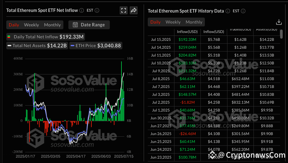Screen dimensions: 288x163
Task: Toggle Daily Total Net Inflow series
Action: (x=45, y=37)
